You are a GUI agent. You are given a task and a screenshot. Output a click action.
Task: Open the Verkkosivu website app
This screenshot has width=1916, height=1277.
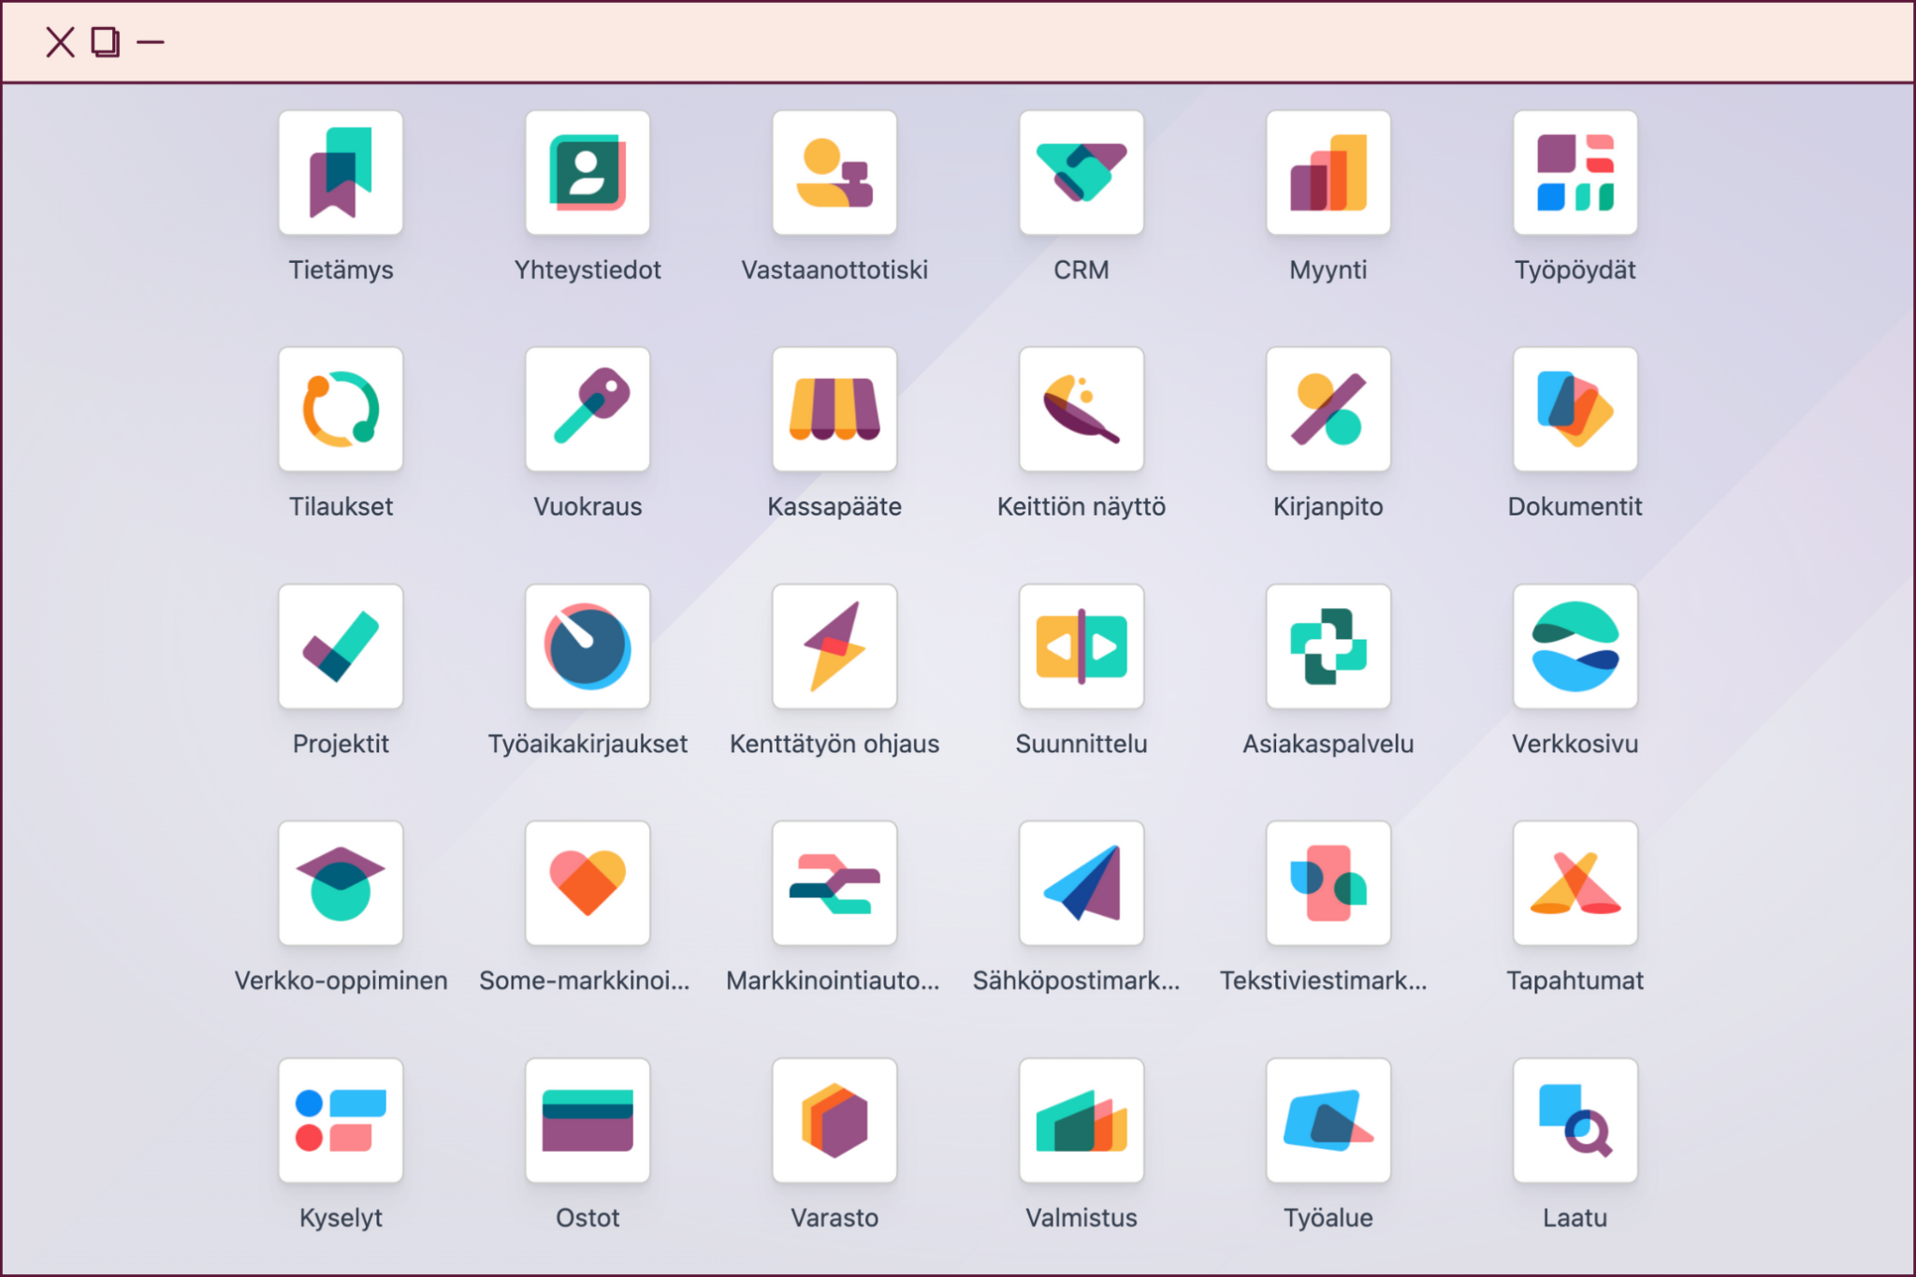[1575, 646]
